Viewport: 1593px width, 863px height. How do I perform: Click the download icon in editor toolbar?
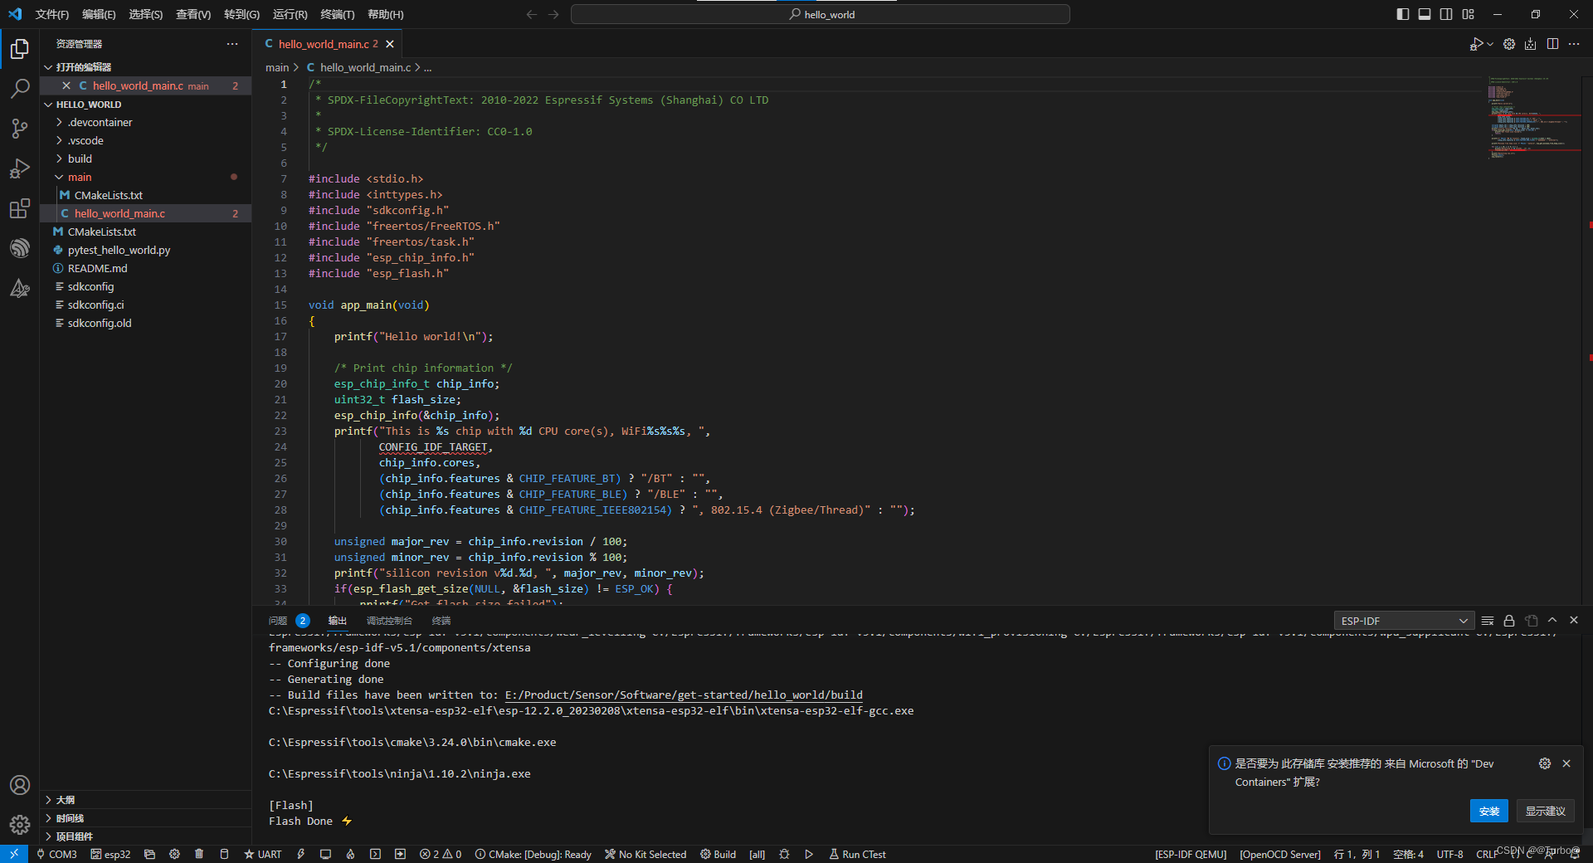pyautogui.click(x=1531, y=44)
